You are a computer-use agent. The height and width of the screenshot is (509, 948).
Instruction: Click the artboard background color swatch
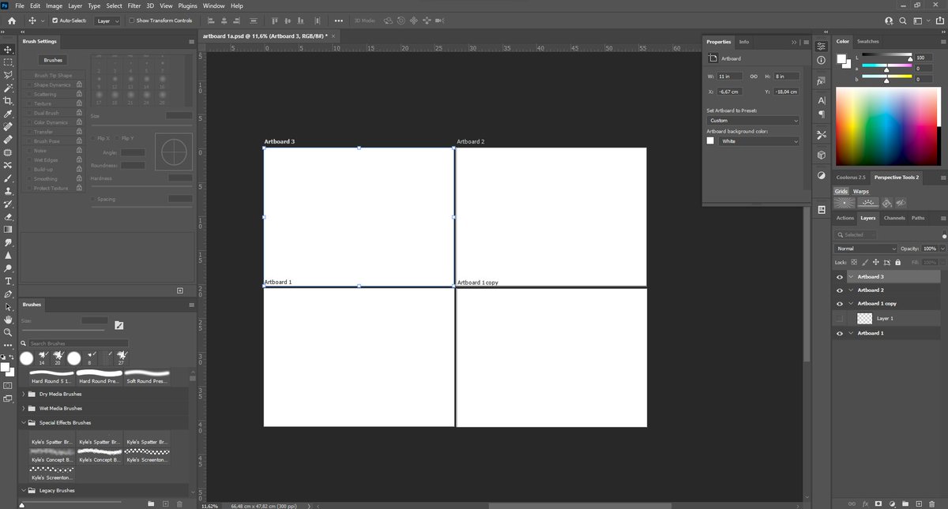710,140
